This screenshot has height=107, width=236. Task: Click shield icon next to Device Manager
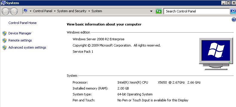tap(4, 33)
